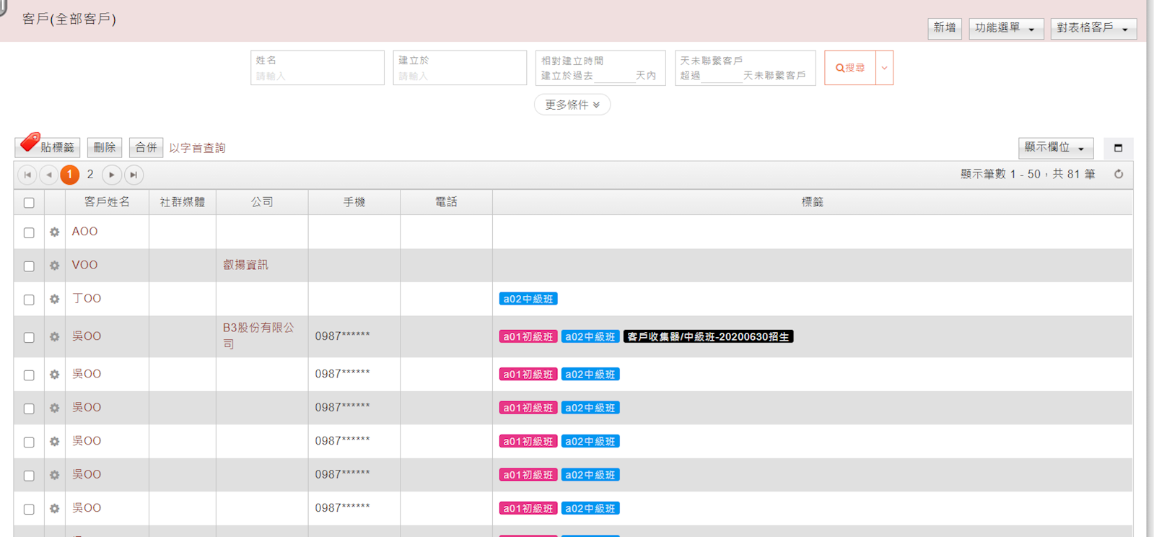Go to the previous page arrow
This screenshot has width=1154, height=537.
coord(49,175)
